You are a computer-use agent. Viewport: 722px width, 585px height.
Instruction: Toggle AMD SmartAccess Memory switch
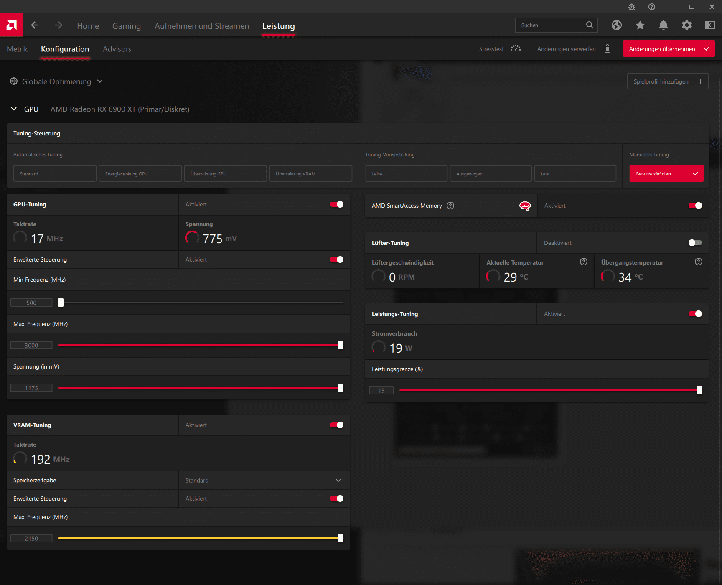pyautogui.click(x=695, y=206)
